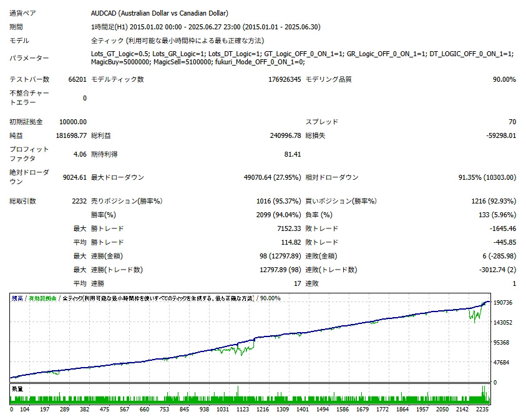
Task: Click the sell positions value 1016 (95.37%)
Action: [279, 201]
